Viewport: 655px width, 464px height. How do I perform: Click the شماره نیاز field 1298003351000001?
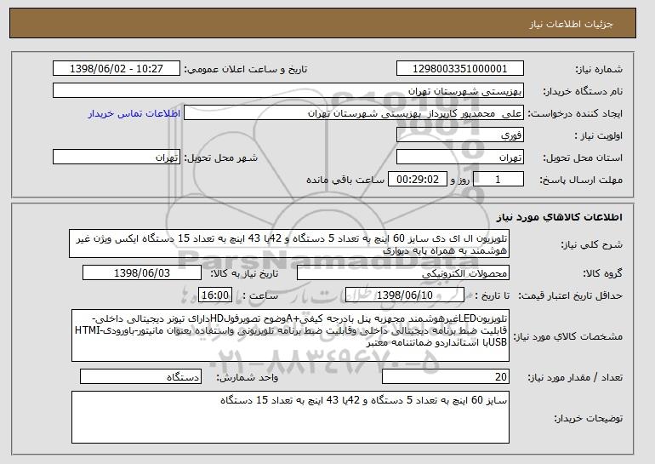pyautogui.click(x=460, y=69)
